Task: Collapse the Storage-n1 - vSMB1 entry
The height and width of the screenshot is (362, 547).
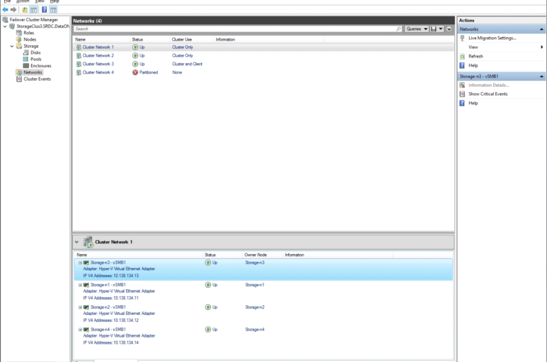Action: [80, 285]
